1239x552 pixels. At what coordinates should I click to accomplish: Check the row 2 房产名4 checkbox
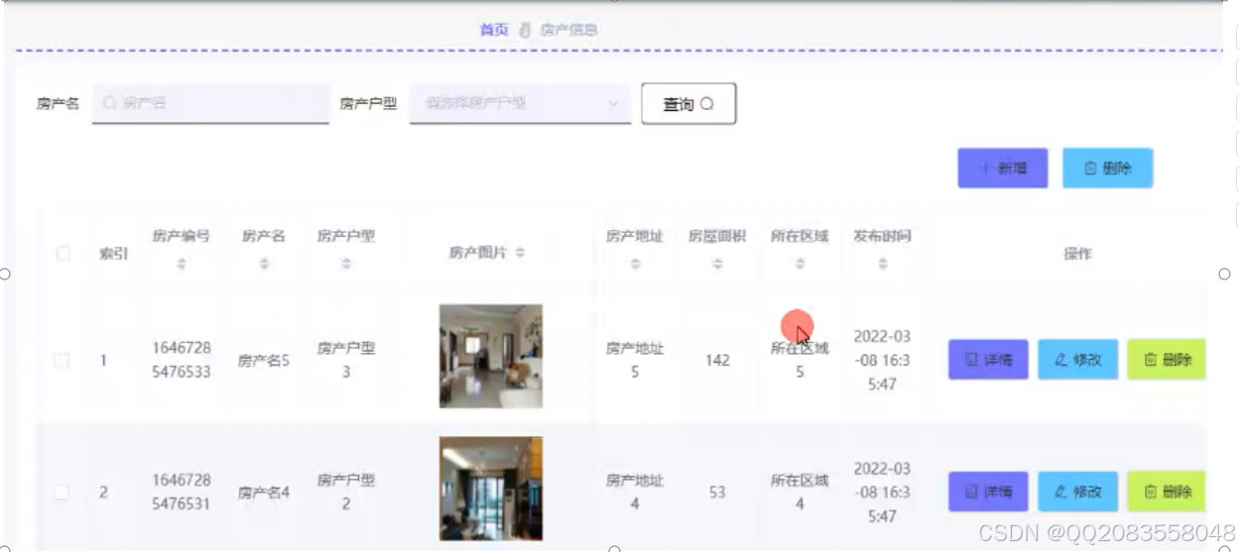point(62,493)
